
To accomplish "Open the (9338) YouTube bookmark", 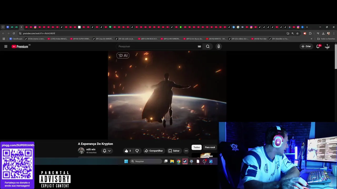I will (259, 39).
